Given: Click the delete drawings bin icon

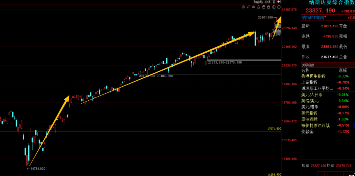Looking at the screenshot, I should [258, 7].
